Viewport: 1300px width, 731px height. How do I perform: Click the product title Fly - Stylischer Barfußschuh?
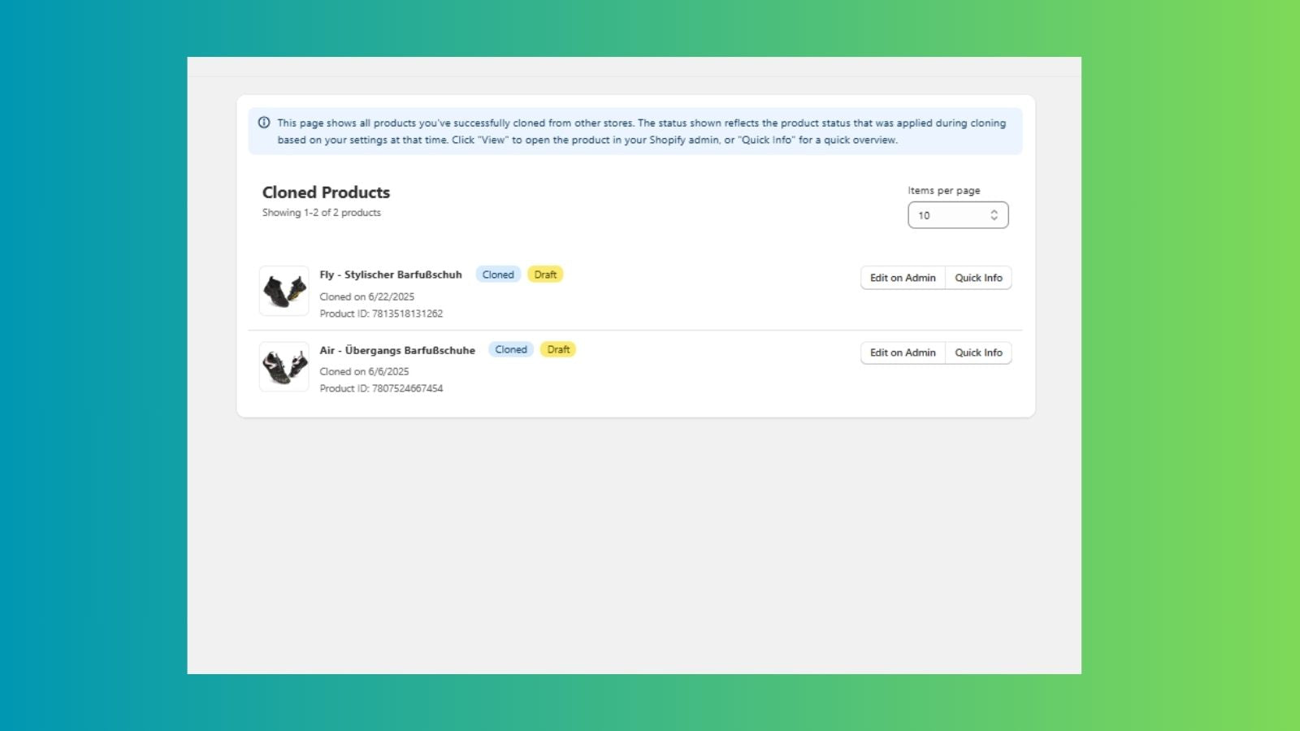coord(392,275)
